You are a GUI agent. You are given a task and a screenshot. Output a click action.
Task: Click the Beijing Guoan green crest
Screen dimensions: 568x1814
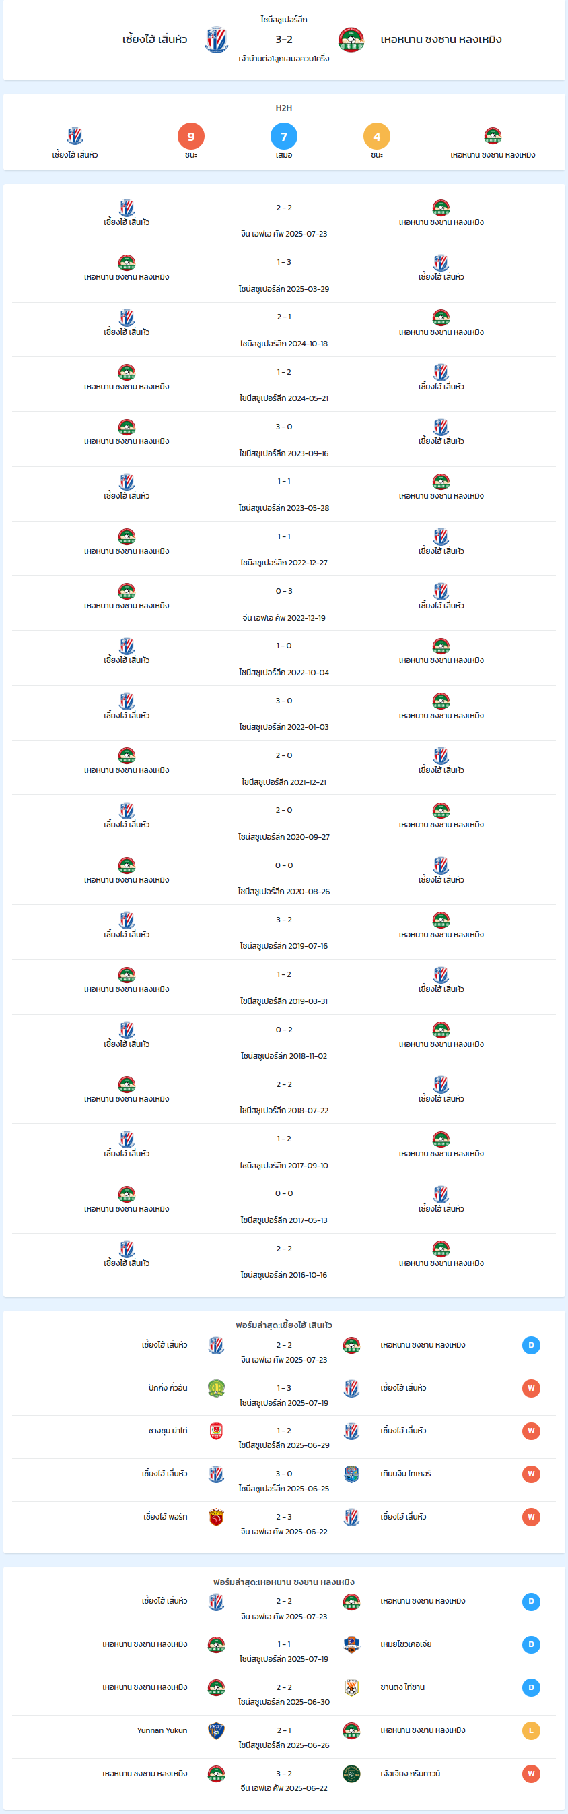point(216,1388)
